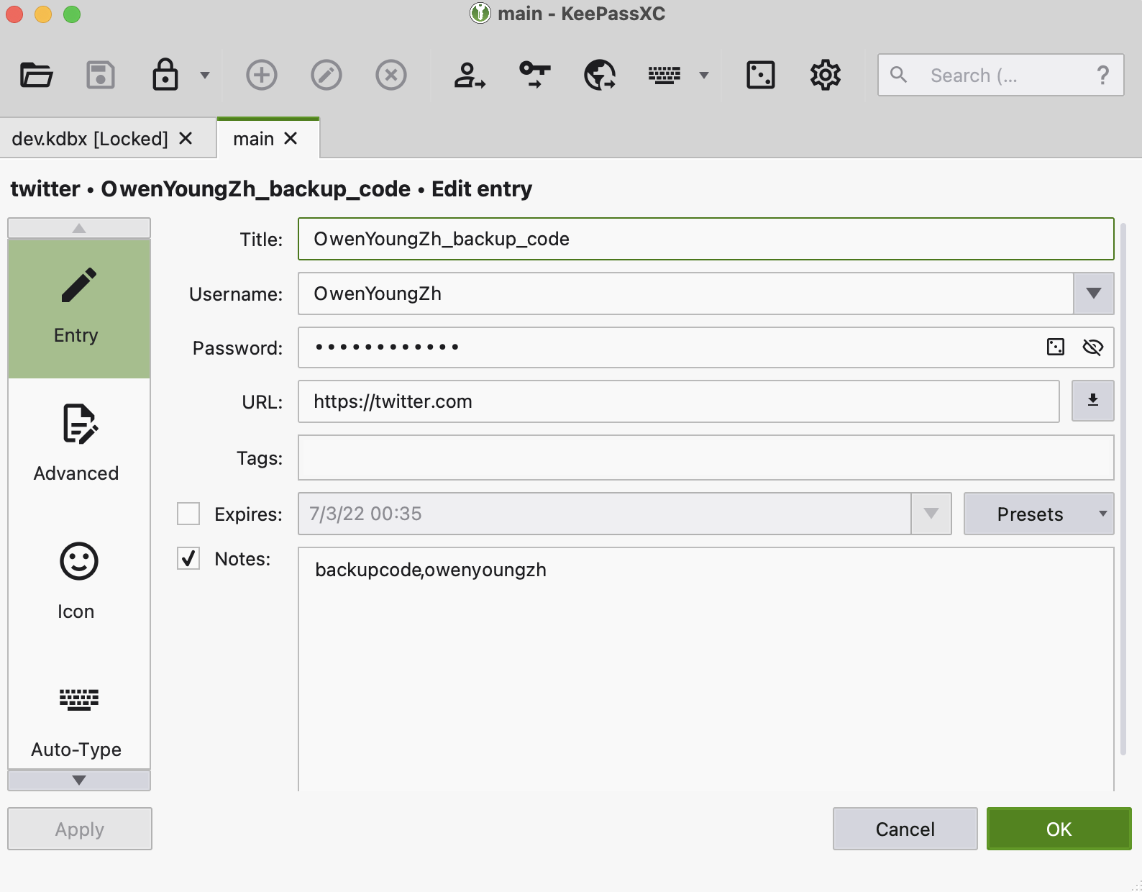Expand the Username dropdown arrow
This screenshot has height=892, width=1142.
pyautogui.click(x=1093, y=293)
